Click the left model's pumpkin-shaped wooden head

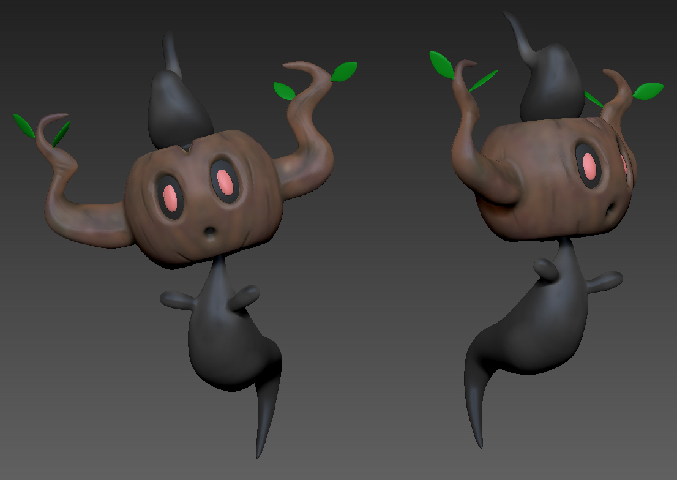pos(205,199)
